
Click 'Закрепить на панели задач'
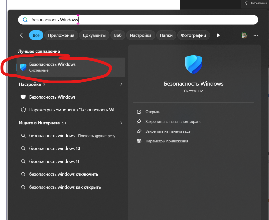click(x=165, y=131)
